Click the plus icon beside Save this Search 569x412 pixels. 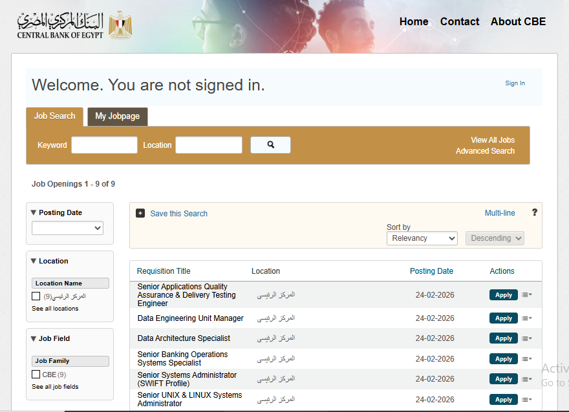pyautogui.click(x=140, y=213)
